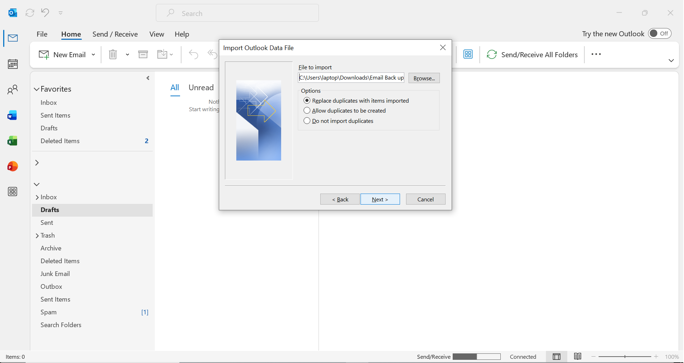Click Browse button in import dialog

[x=424, y=78]
